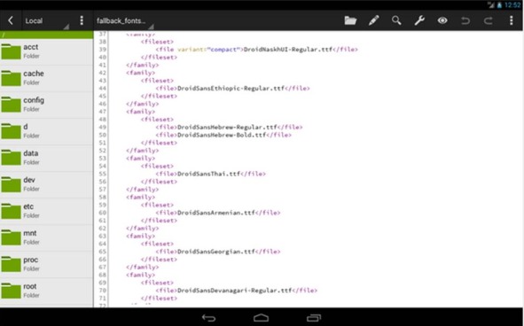Click the DroidSansEthiopic-Regular.ttf text
Screen dimensions: 524x326
coord(231,89)
